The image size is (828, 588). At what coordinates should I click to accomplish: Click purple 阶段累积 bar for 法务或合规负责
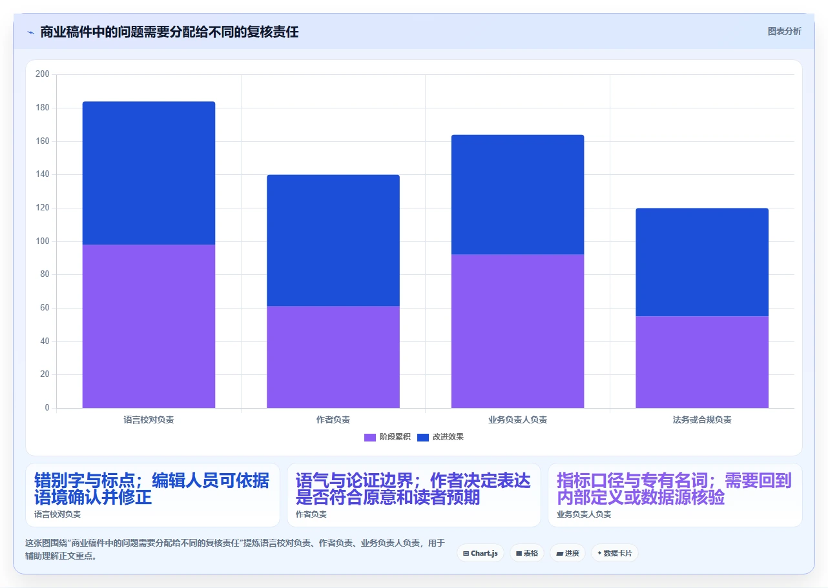(x=702, y=362)
